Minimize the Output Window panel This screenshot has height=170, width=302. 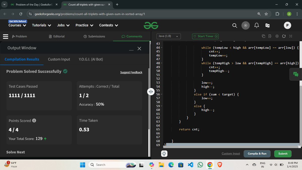(x=131, y=50)
